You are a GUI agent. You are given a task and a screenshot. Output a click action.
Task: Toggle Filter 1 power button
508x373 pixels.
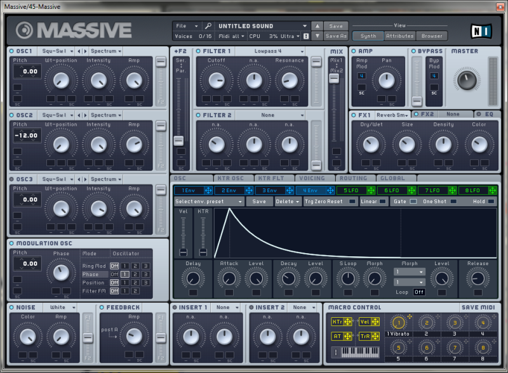click(x=198, y=51)
